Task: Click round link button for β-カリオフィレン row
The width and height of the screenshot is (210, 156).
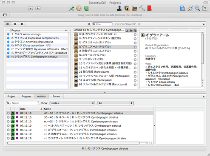Action: pos(135,34)
